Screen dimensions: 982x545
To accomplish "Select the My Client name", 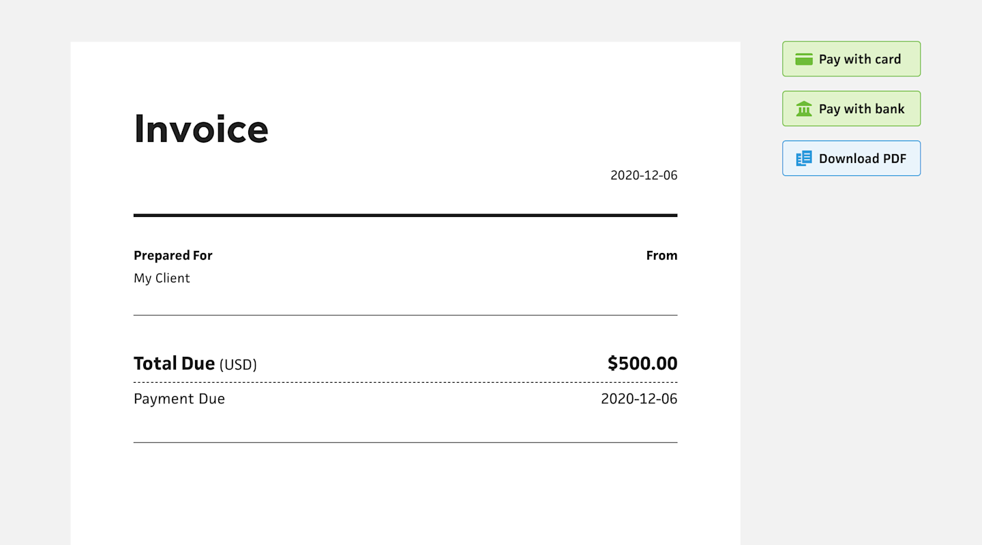I will 162,278.
